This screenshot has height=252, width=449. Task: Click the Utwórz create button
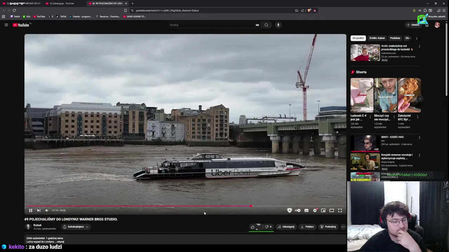[x=413, y=25]
